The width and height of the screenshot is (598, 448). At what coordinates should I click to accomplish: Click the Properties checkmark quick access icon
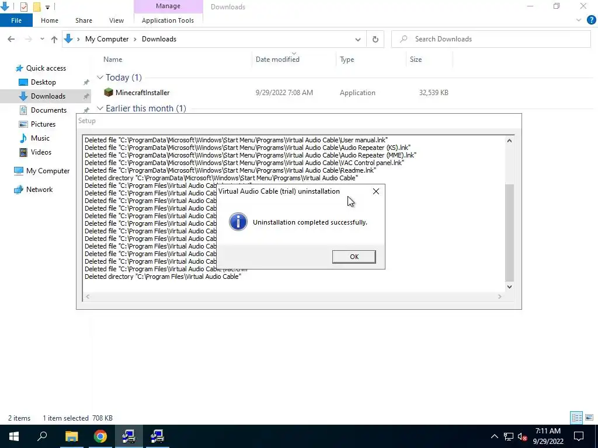click(23, 6)
